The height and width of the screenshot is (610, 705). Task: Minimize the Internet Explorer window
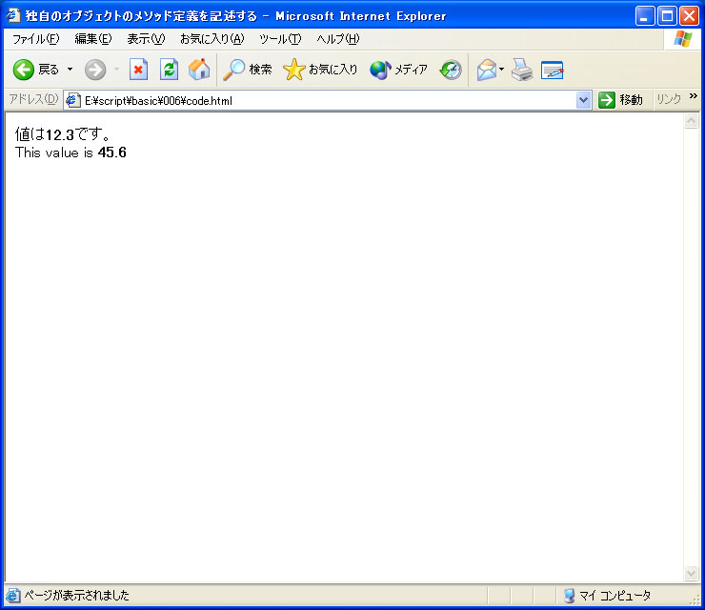[x=645, y=16]
